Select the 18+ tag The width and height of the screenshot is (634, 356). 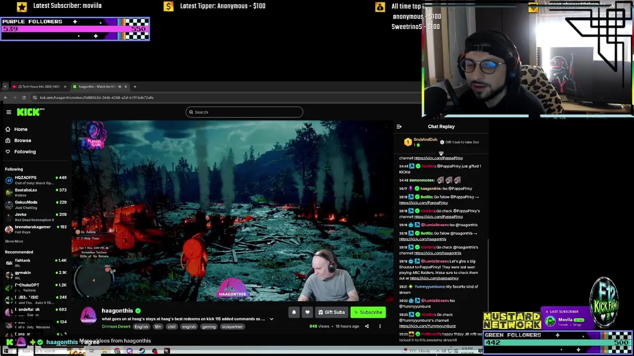click(x=158, y=326)
